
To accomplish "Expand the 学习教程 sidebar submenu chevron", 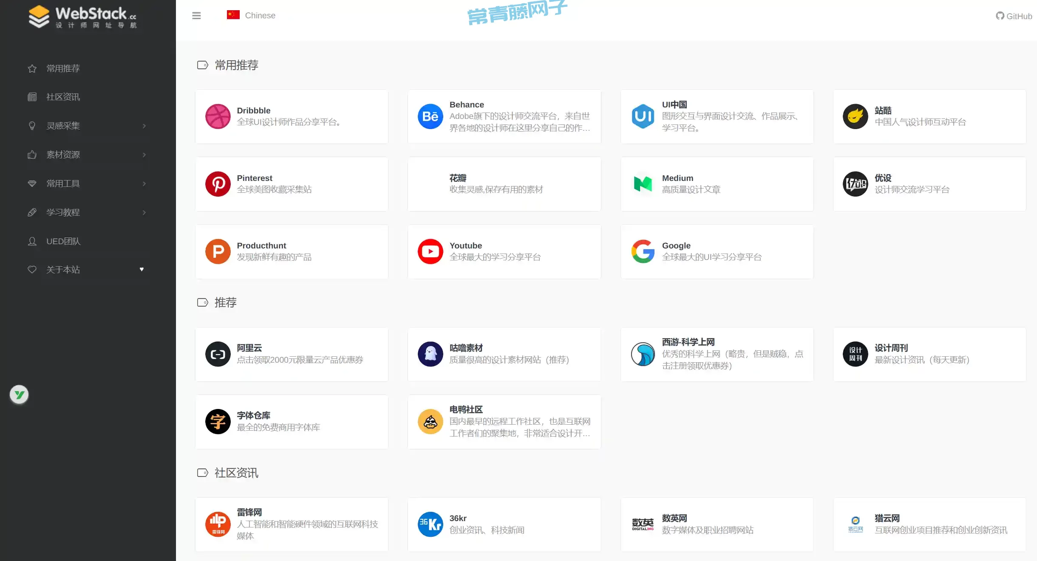I will (x=144, y=212).
